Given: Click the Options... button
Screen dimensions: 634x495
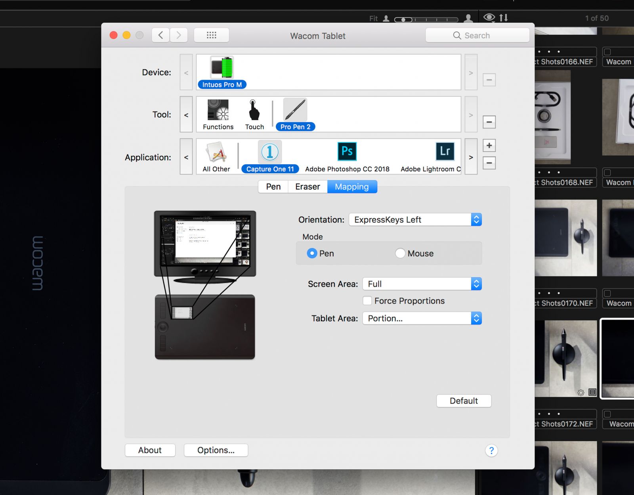Looking at the screenshot, I should (x=216, y=450).
